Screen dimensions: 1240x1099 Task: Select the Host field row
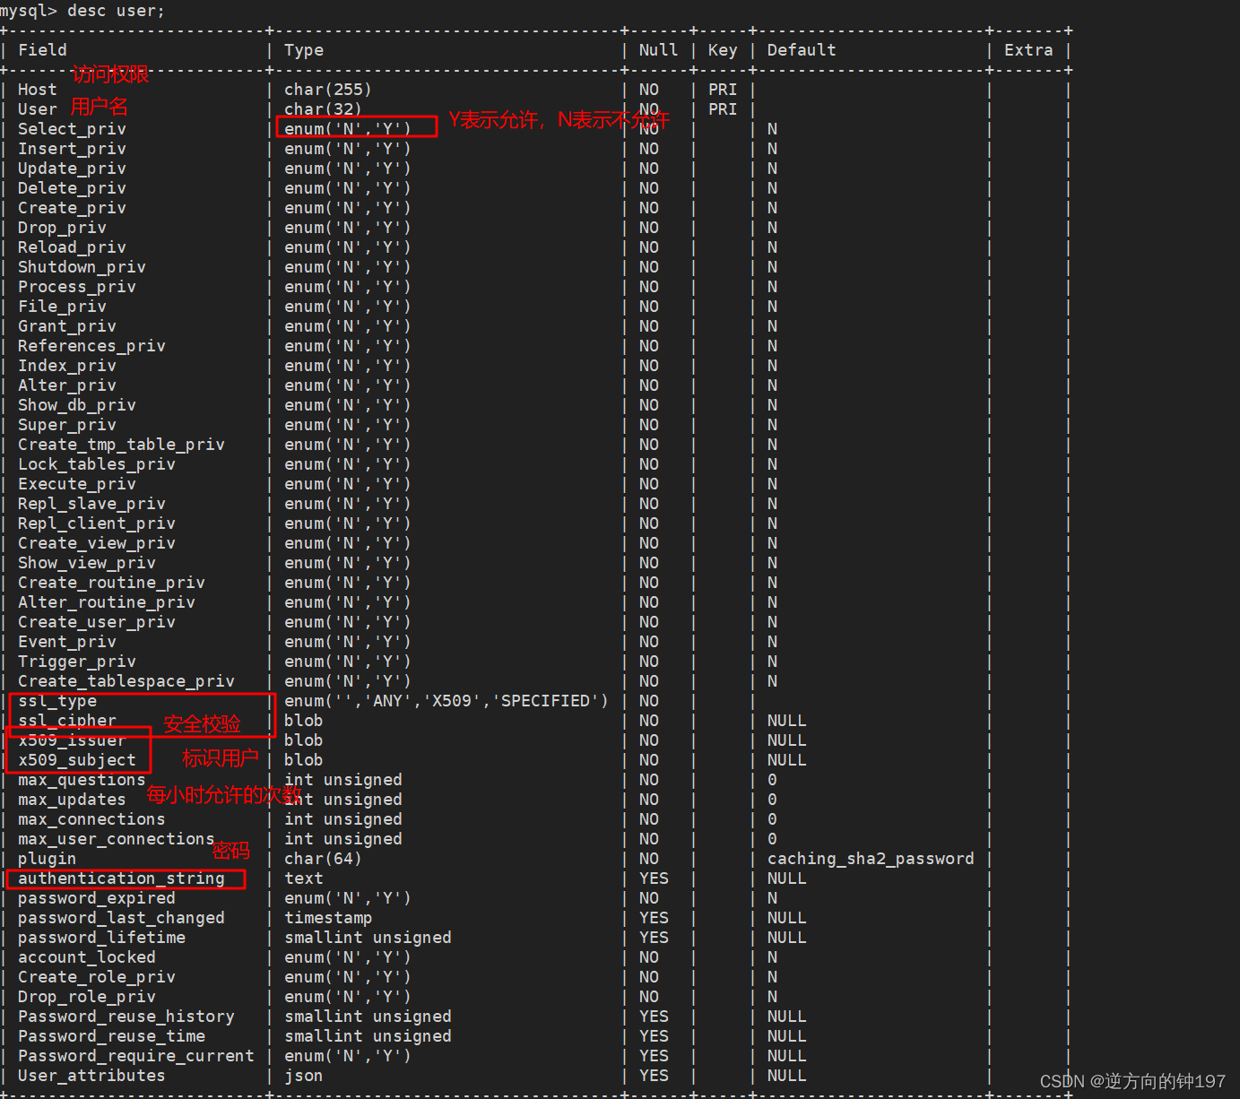37,89
